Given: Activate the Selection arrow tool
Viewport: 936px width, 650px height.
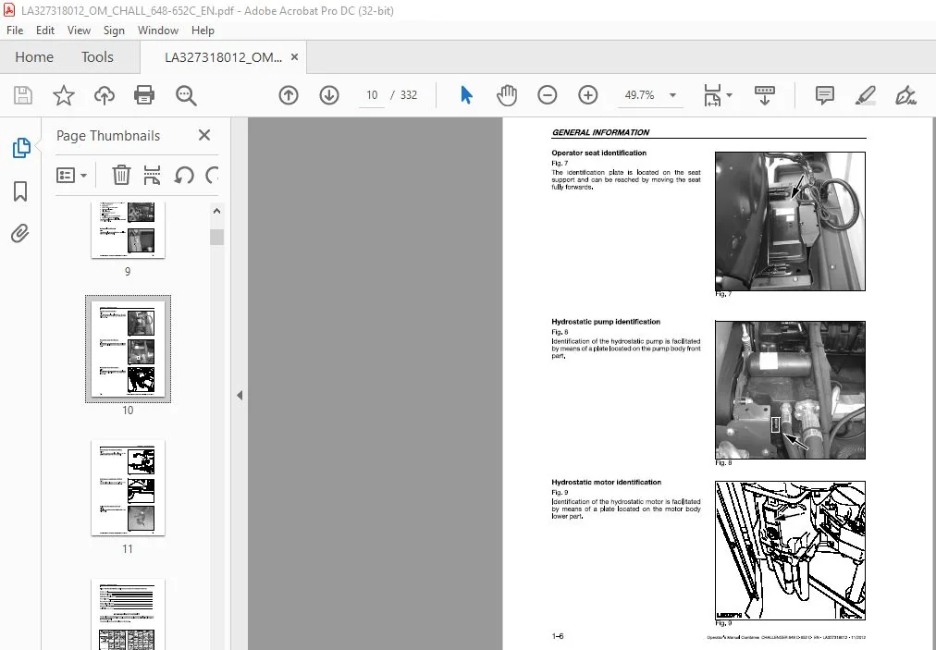Looking at the screenshot, I should click(466, 95).
